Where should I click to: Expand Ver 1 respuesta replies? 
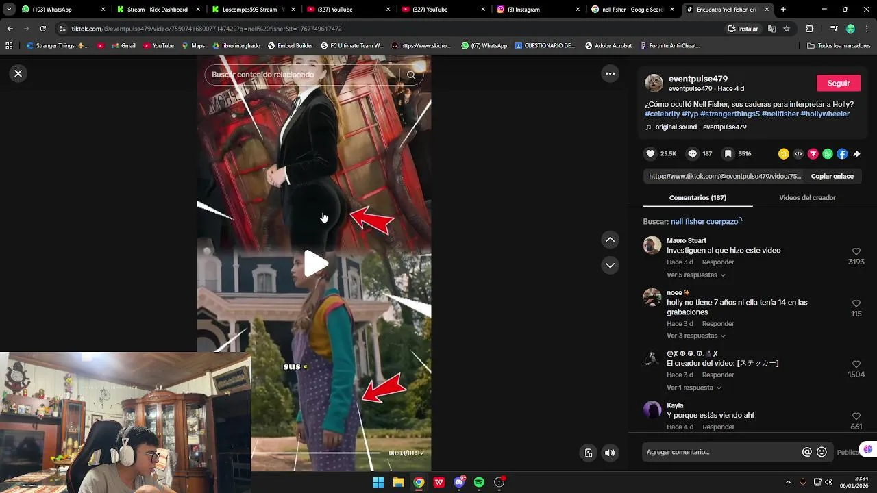(694, 388)
